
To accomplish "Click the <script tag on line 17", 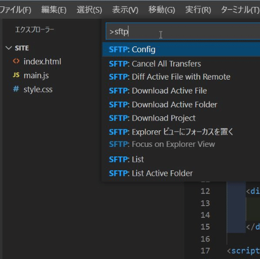I will [x=243, y=251].
